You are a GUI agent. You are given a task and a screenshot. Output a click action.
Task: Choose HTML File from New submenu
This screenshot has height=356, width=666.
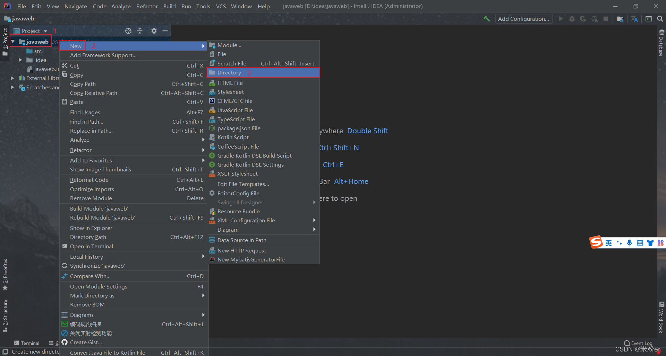[x=263, y=83]
